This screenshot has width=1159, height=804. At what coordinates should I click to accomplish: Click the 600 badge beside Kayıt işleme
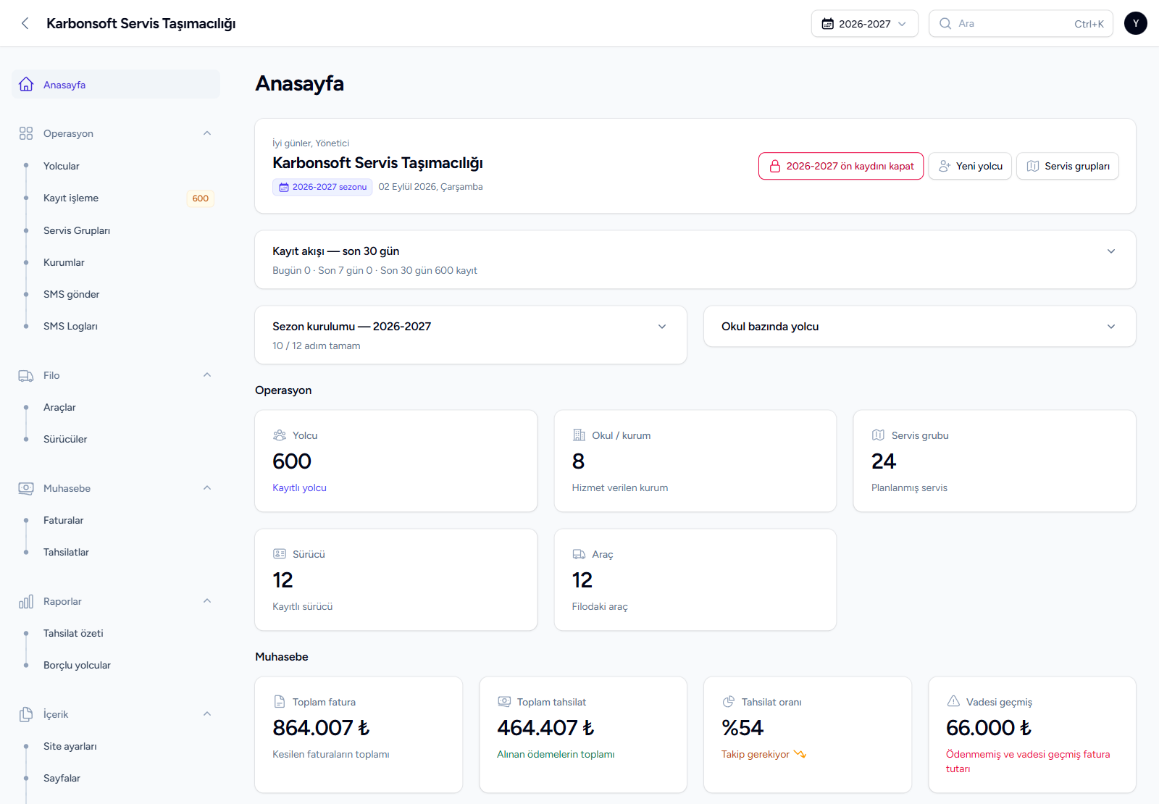tap(201, 198)
